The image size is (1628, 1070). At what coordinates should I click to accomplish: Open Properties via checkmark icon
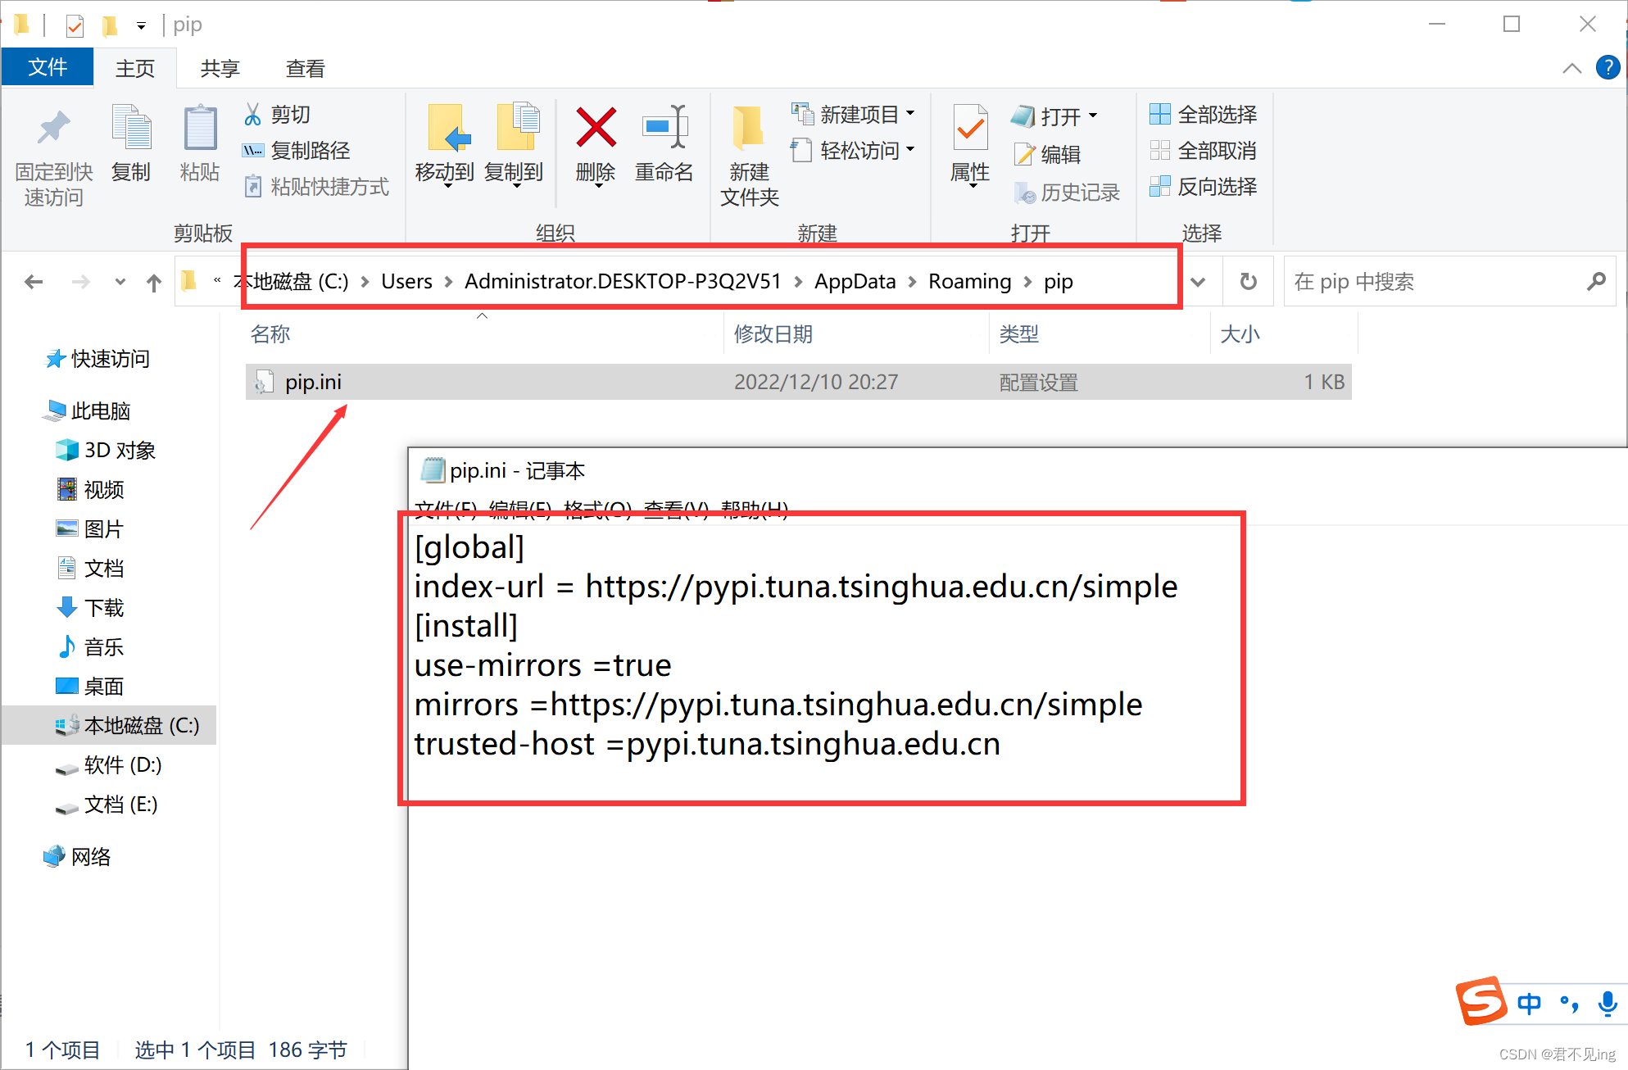click(x=970, y=129)
